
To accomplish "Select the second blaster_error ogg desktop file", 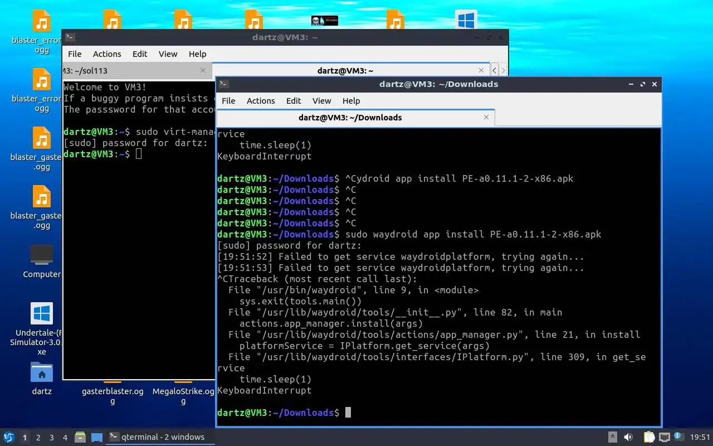I will click(x=42, y=91).
